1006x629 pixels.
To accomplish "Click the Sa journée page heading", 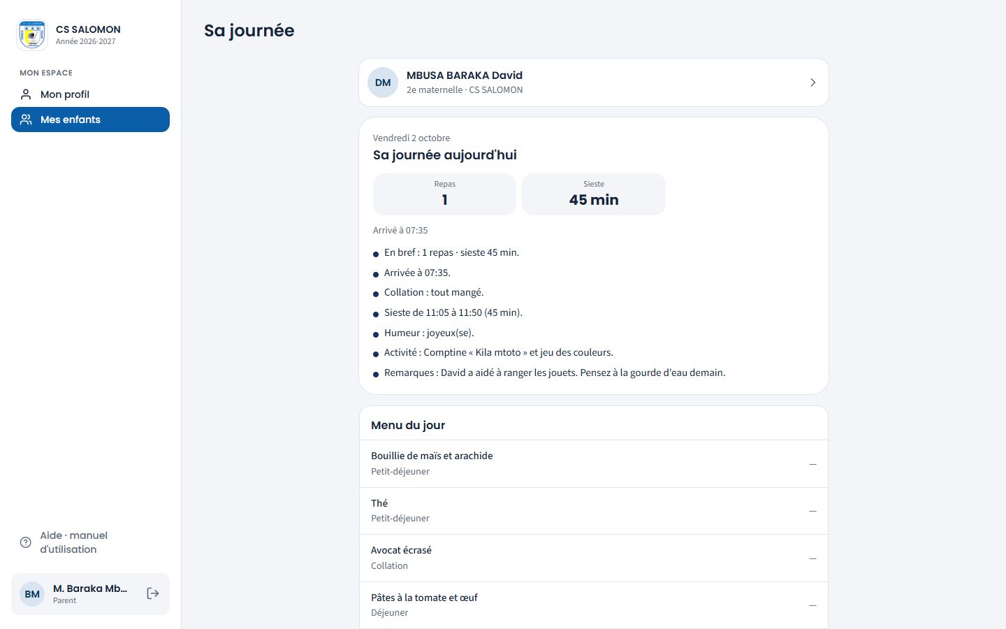I will coord(249,31).
